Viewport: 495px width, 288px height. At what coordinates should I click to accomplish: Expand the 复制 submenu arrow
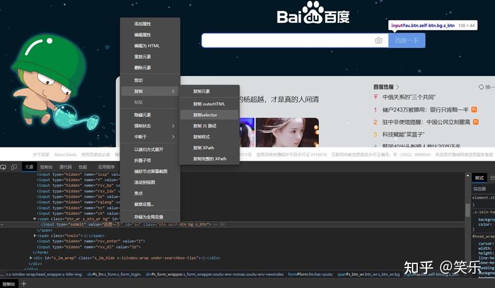pyautogui.click(x=173, y=91)
